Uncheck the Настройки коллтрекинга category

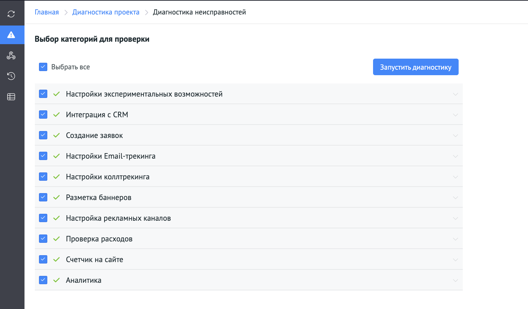pos(43,176)
